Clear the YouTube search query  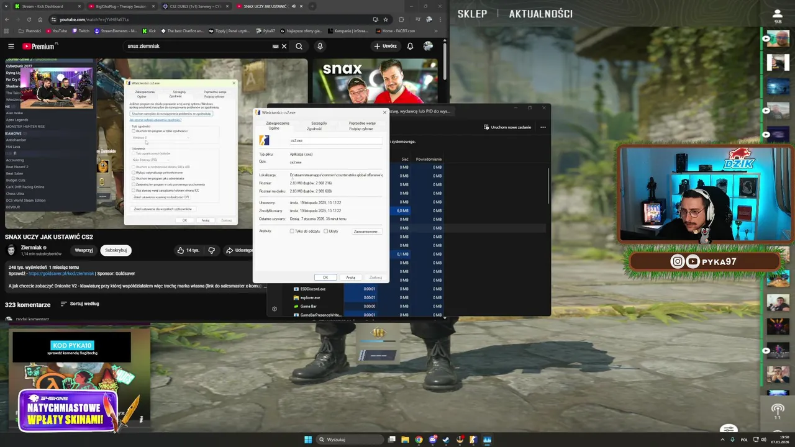[284, 46]
